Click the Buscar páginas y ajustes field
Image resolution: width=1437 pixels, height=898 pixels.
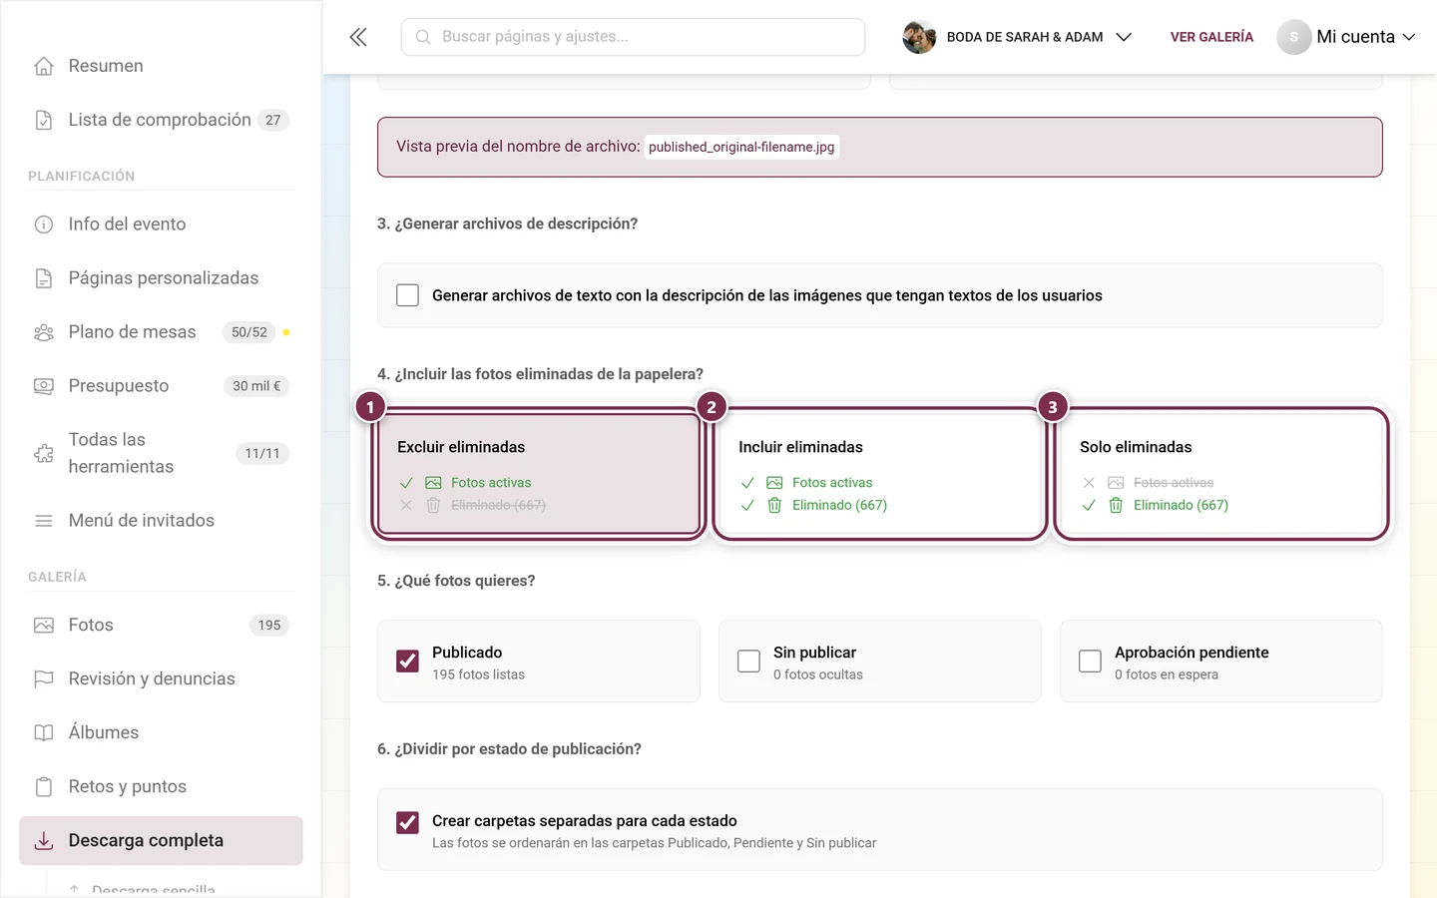(x=633, y=37)
